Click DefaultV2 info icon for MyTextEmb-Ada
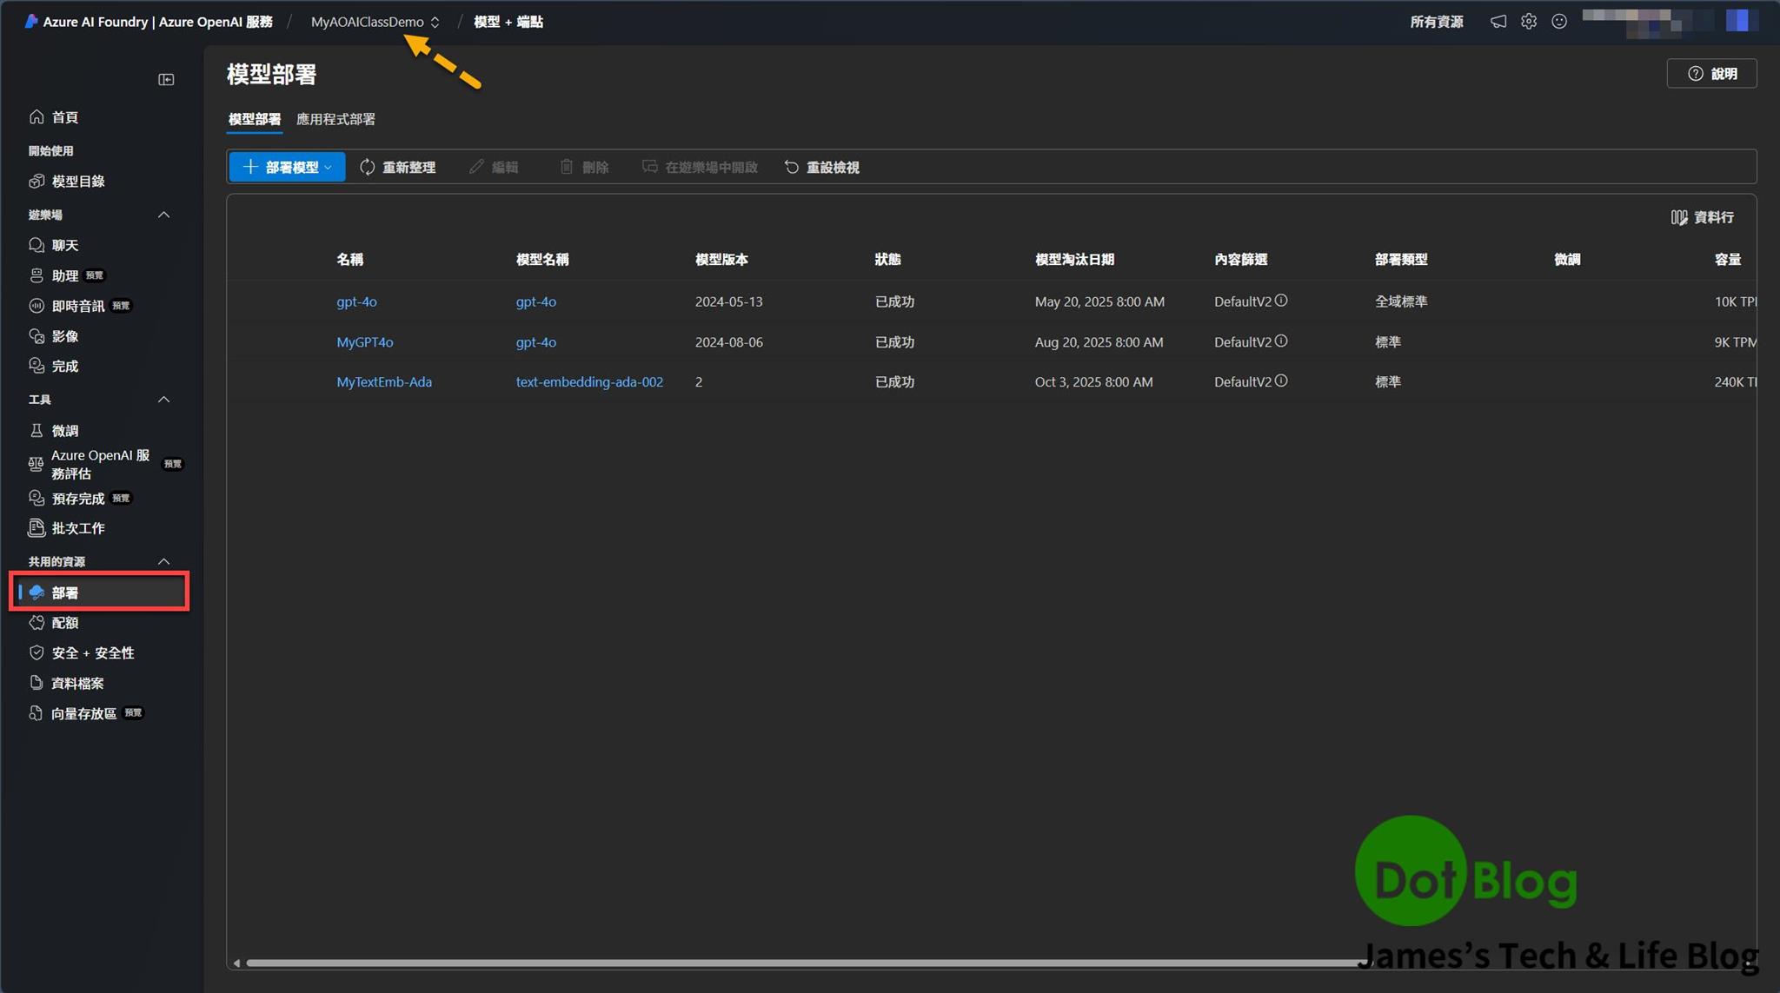This screenshot has height=993, width=1780. [x=1281, y=381]
